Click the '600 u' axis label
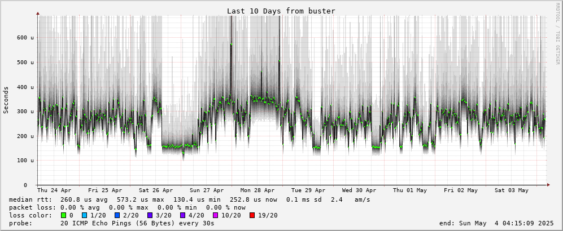 pos(25,38)
